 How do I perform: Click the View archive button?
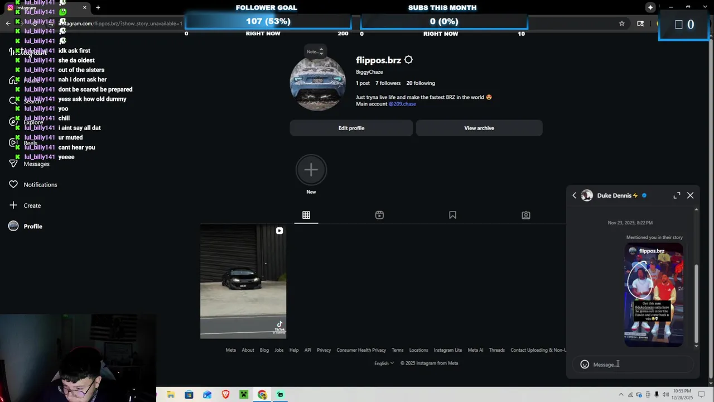point(479,128)
